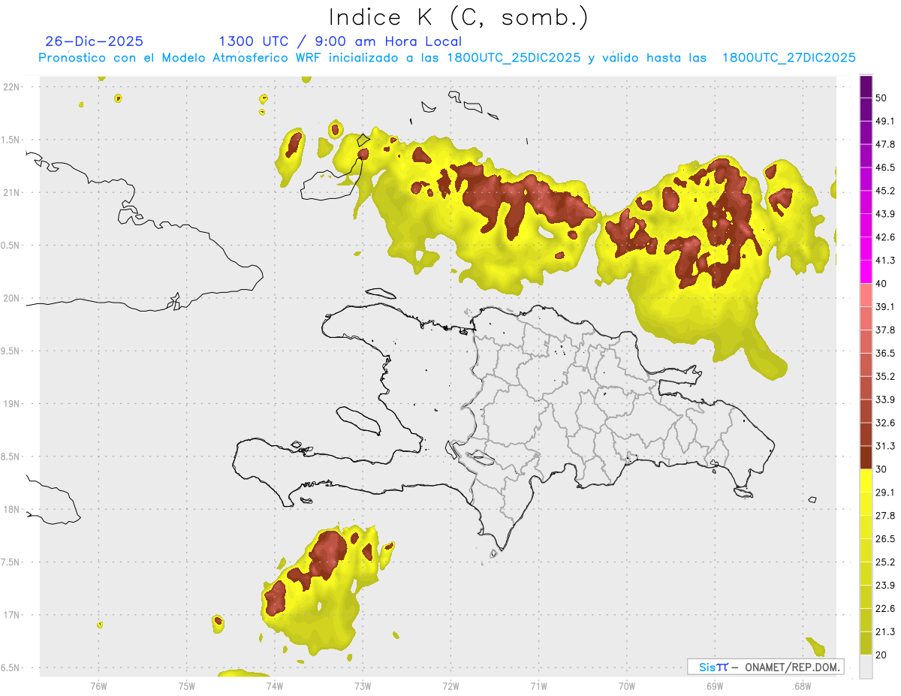Click the "76W" longitude label
901x696 pixels.
(x=98, y=685)
